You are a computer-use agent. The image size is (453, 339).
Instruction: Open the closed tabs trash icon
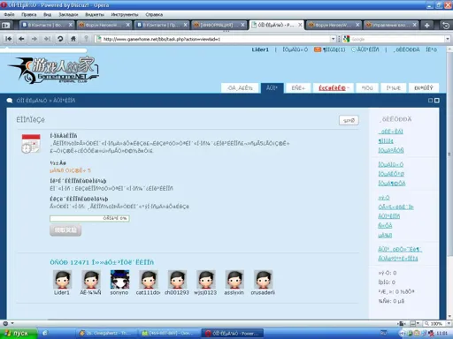click(x=446, y=26)
